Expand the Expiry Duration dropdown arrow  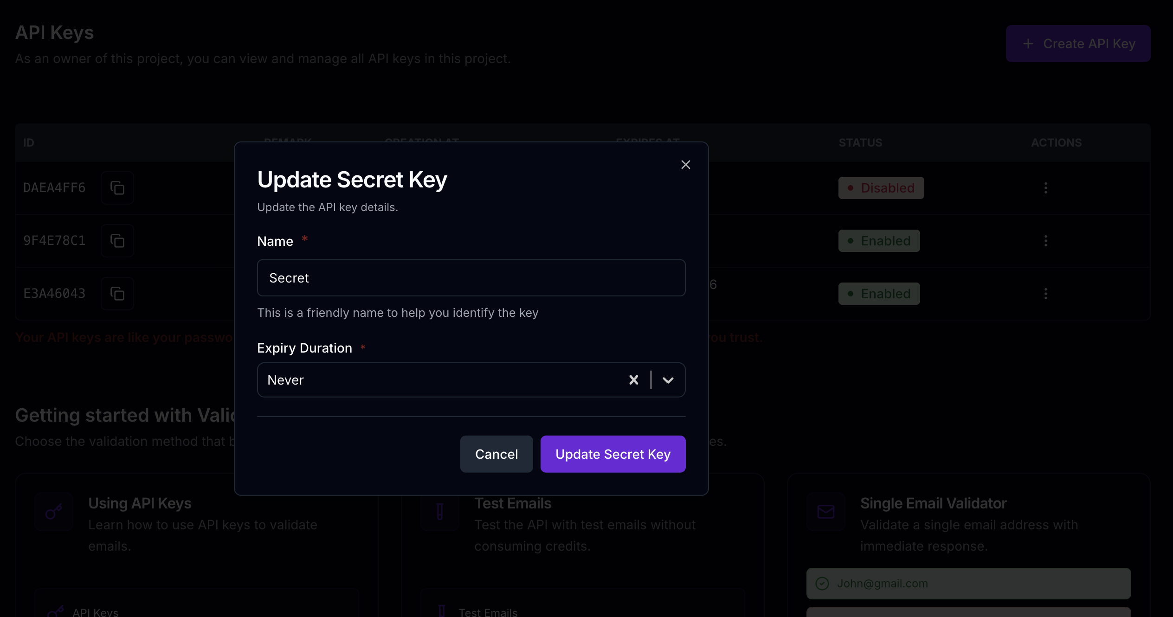668,380
